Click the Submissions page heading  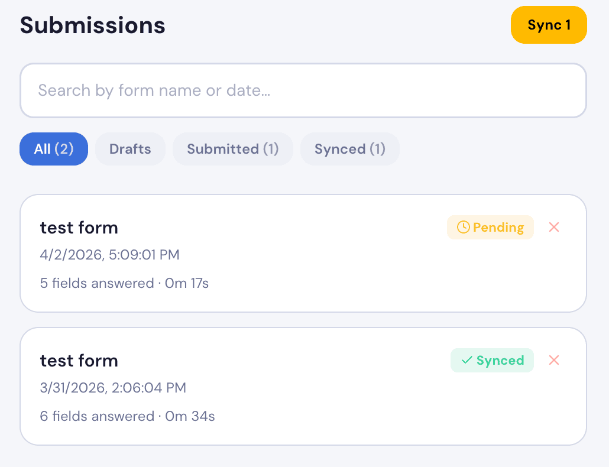pyautogui.click(x=92, y=25)
